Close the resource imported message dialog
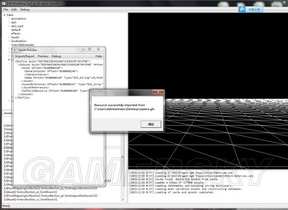The width and height of the screenshot is (288, 210). pyautogui.click(x=158, y=92)
